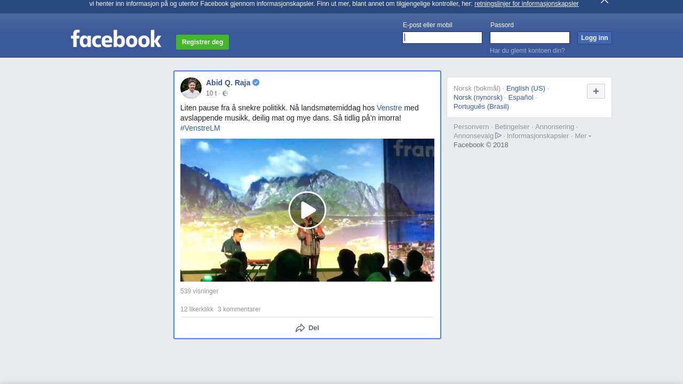Select English (US) language
The image size is (683, 384).
pyautogui.click(x=526, y=89)
